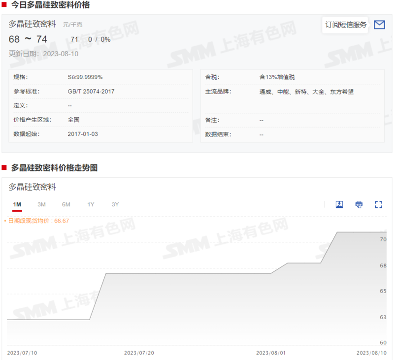Click the 2023/08/01 axis date label
Image resolution: width=394 pixels, height=360 pixels.
point(270,353)
